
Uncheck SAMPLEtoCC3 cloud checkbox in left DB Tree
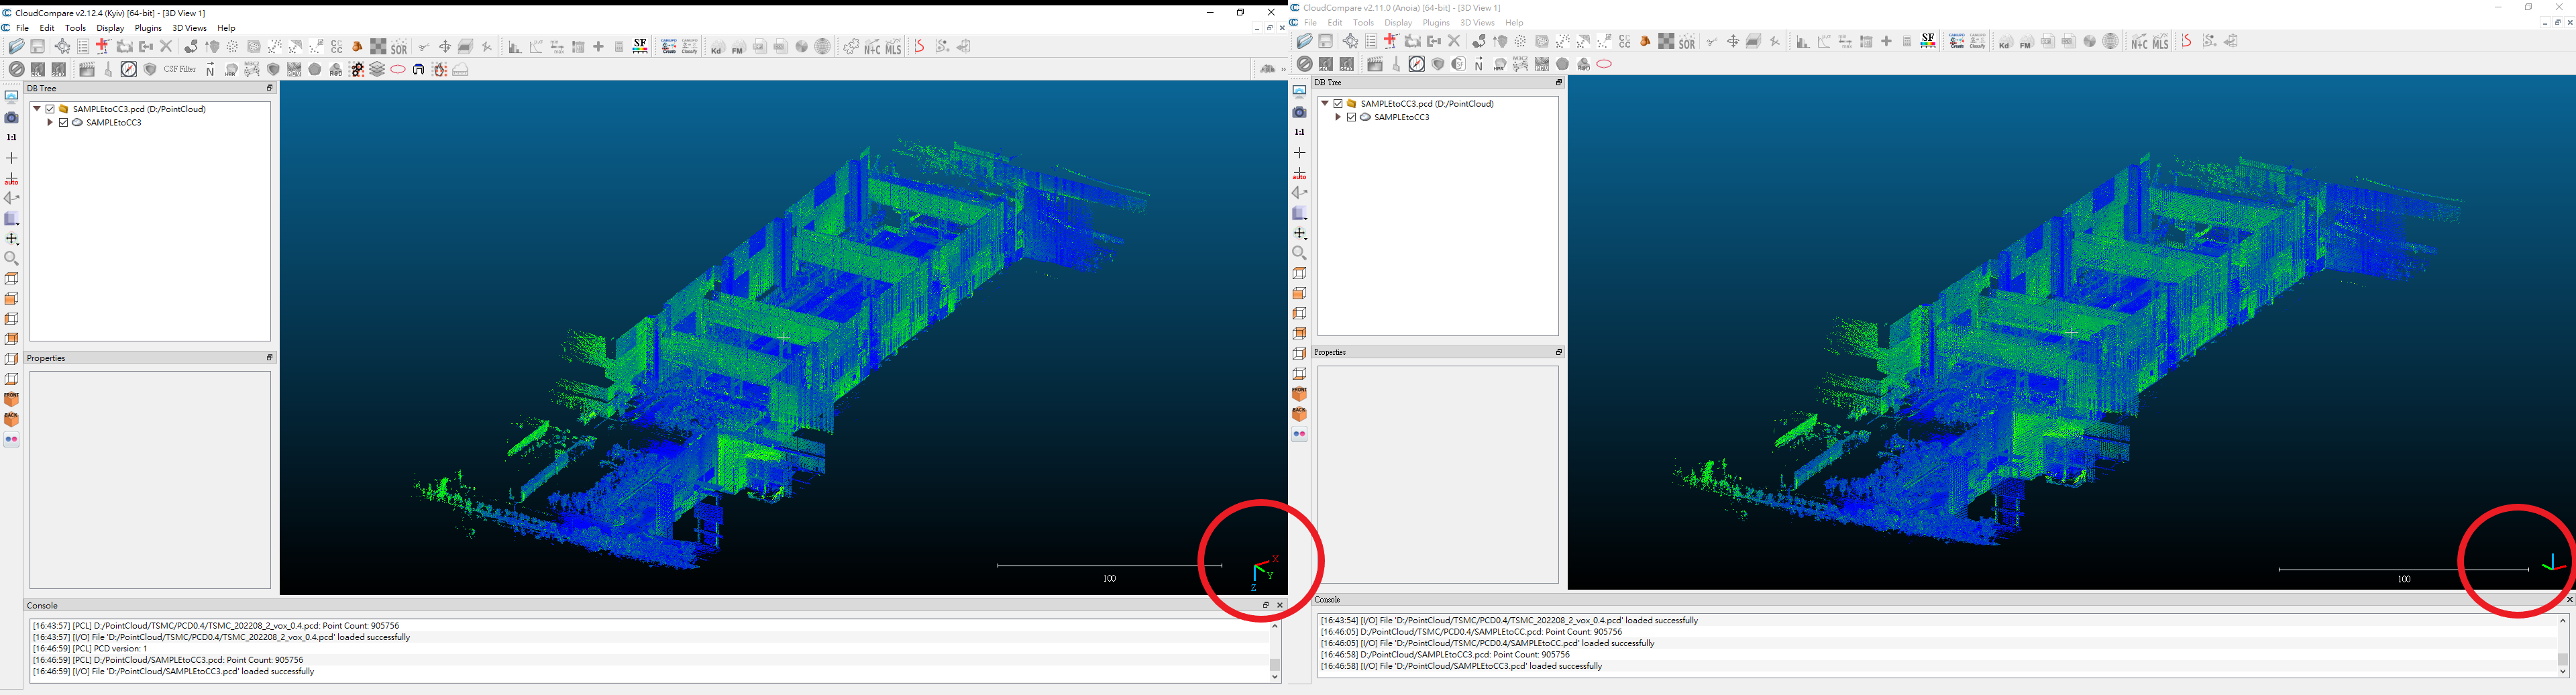[63, 123]
